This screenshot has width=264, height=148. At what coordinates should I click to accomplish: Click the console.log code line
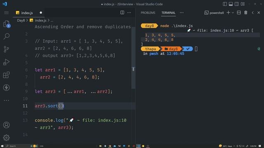coord(80,124)
